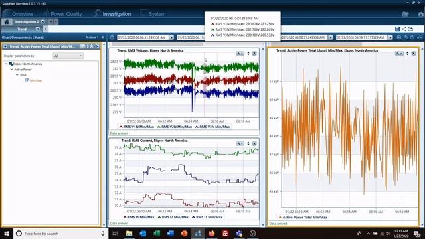Open FileZilla from the taskbar
The image size is (425, 239).
coord(225,233)
